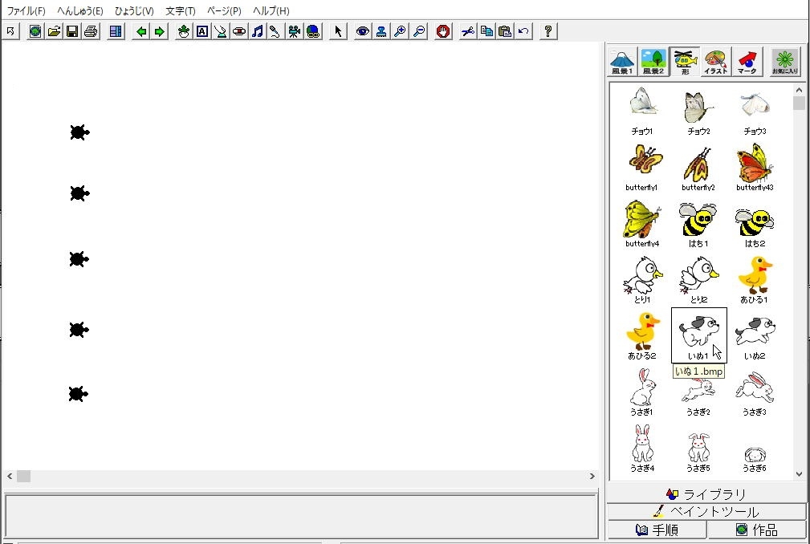The height and width of the screenshot is (544, 810).
Task: Click the open folder icon in toolbar
Action: 54,31
